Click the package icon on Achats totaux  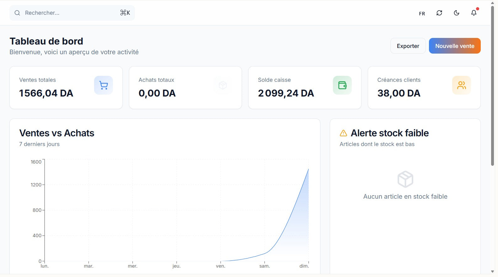pyautogui.click(x=223, y=85)
